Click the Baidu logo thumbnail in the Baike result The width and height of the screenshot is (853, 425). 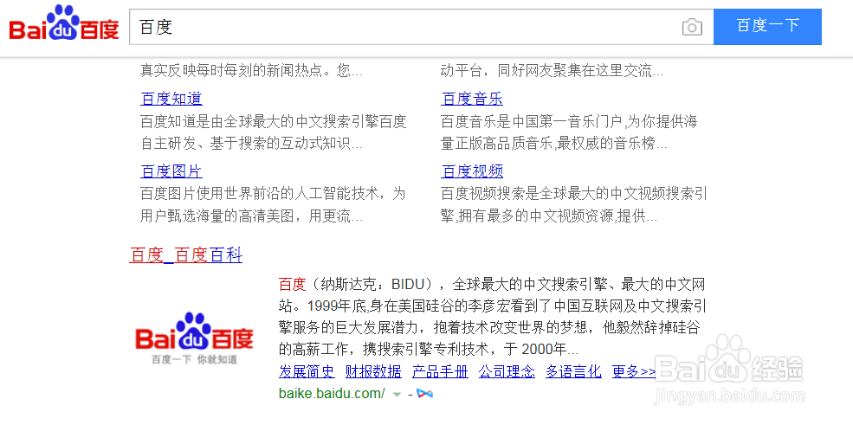[194, 338]
